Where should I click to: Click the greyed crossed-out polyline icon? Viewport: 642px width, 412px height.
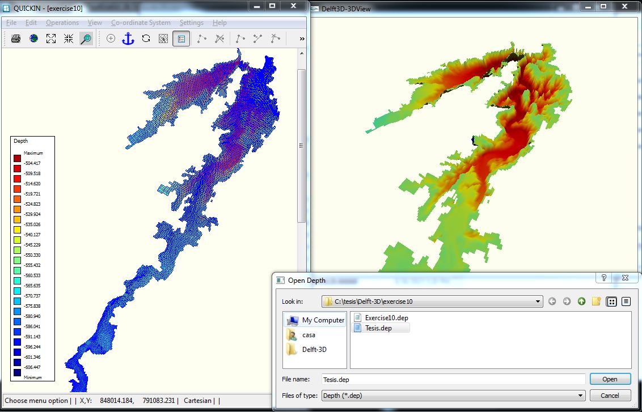coord(219,39)
